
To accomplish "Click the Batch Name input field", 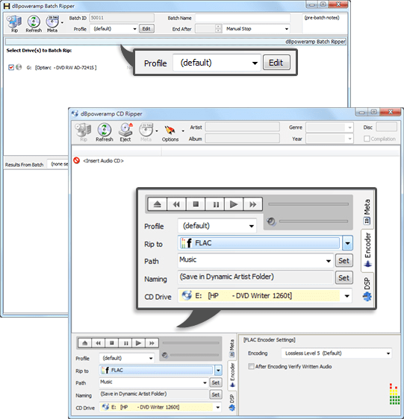I will coord(243,18).
